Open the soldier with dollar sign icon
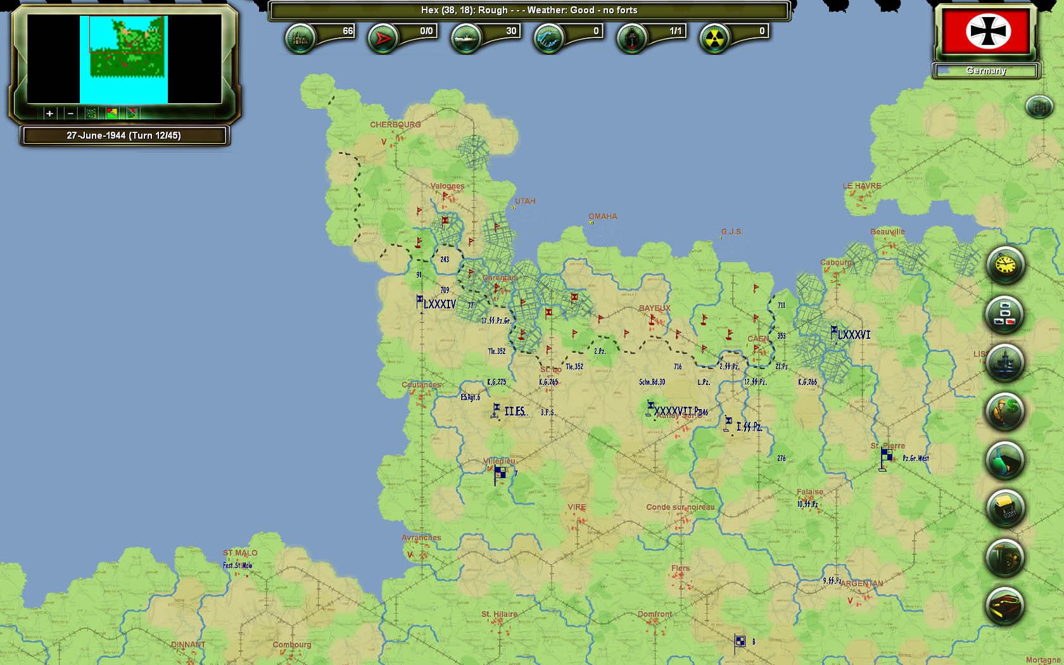Screen dimensions: 1064x665 tap(1005, 412)
